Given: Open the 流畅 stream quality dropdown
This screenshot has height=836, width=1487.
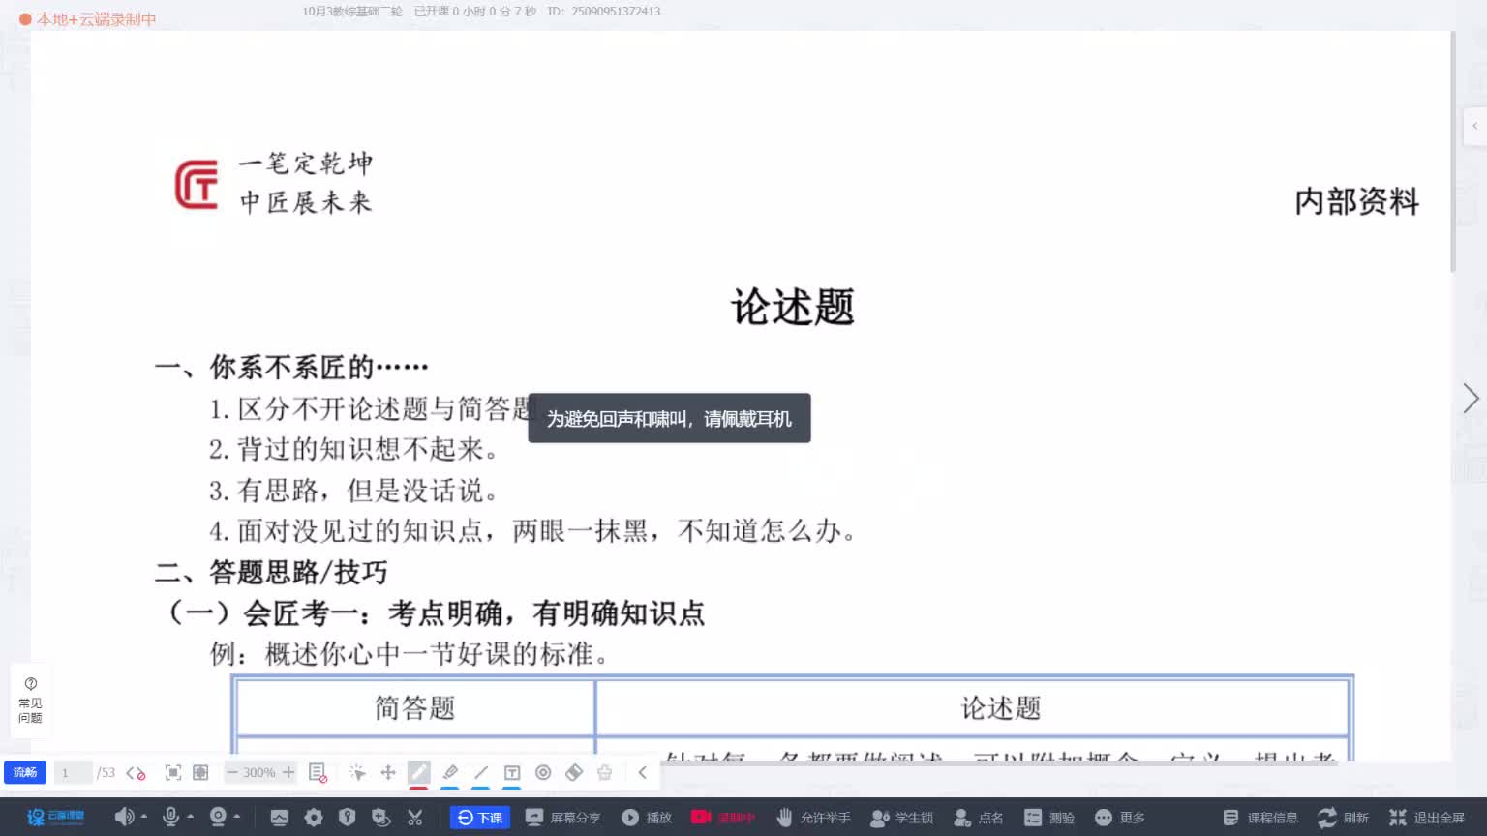Looking at the screenshot, I should coord(24,772).
